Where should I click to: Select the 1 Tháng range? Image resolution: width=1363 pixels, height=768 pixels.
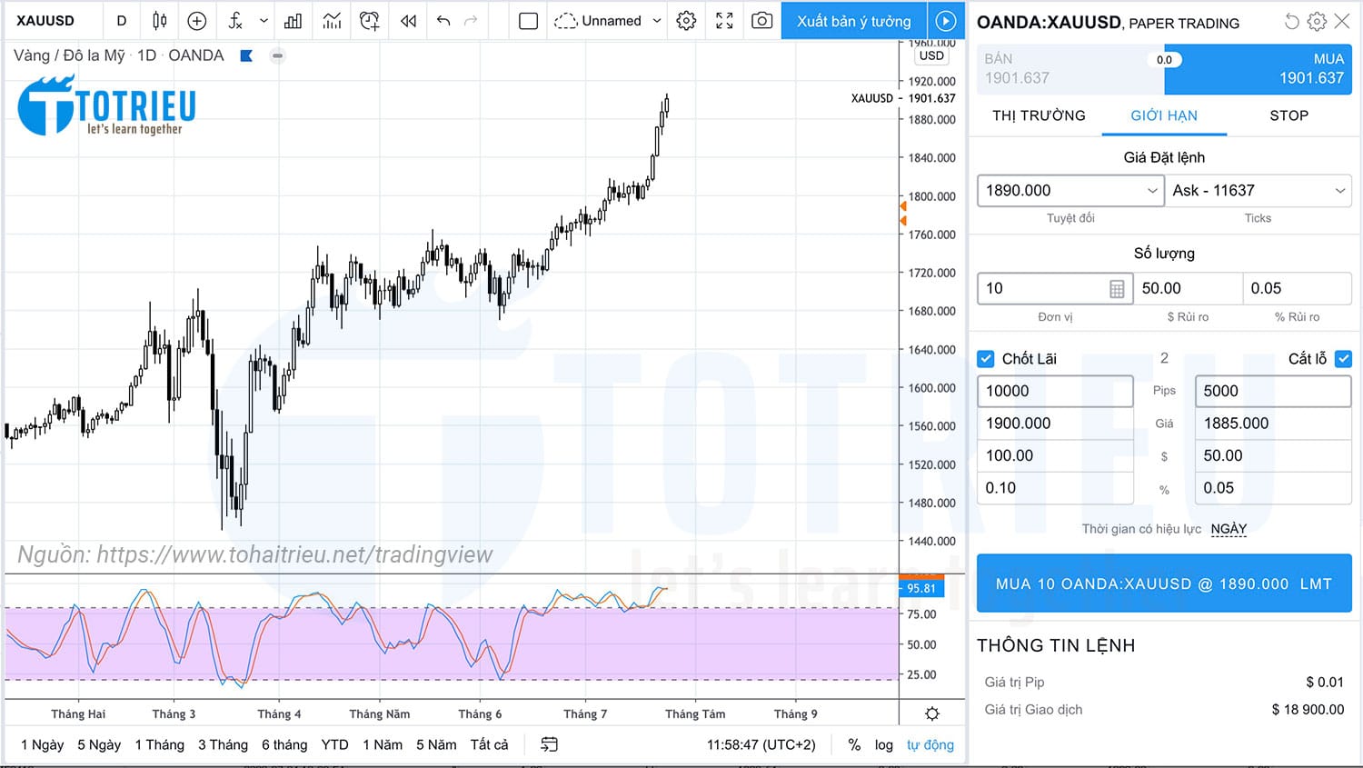click(x=160, y=744)
